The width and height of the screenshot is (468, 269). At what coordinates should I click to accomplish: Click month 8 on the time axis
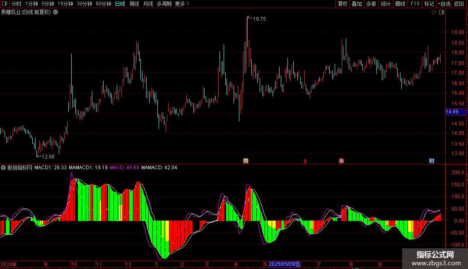pyautogui.click(x=351, y=264)
